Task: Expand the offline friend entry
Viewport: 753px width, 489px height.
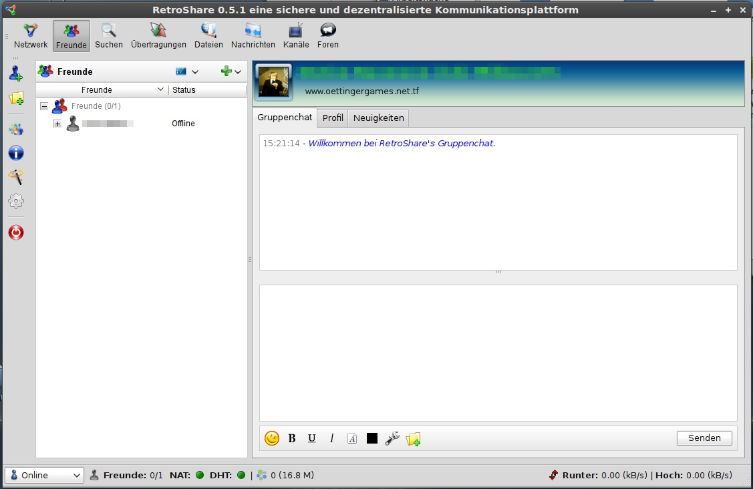Action: 57,124
